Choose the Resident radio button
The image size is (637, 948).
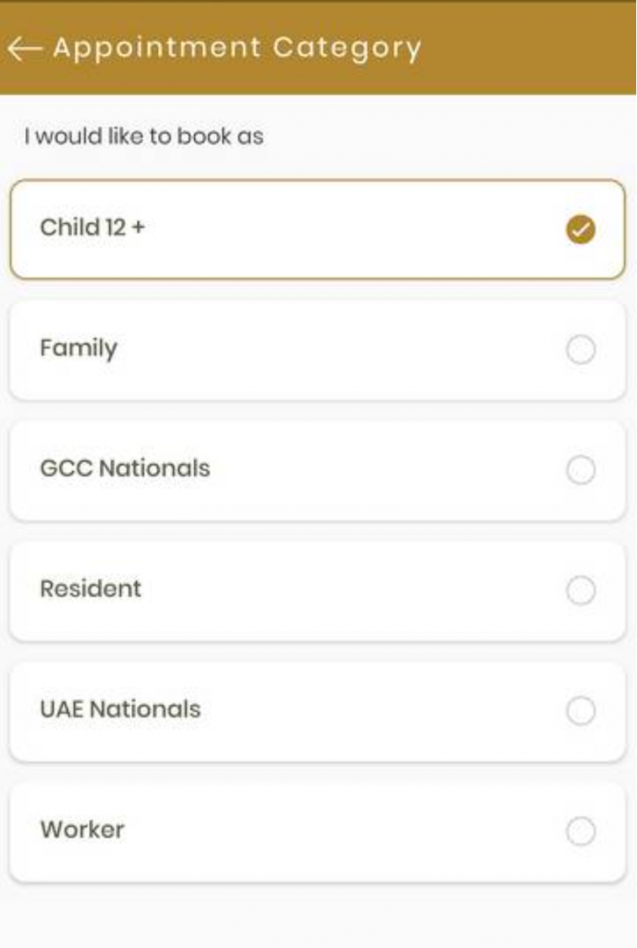point(581,591)
